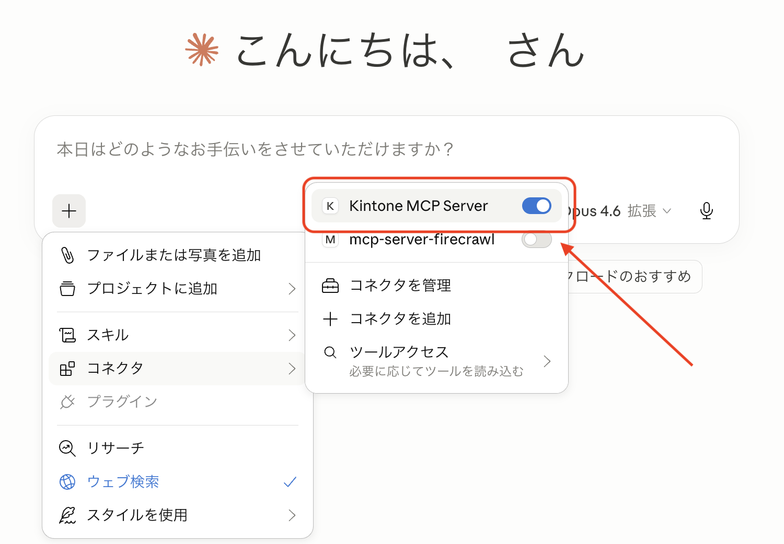Viewport: 784px width, 544px height.
Task: Click the Kintone K badge icon
Action: pyautogui.click(x=330, y=206)
